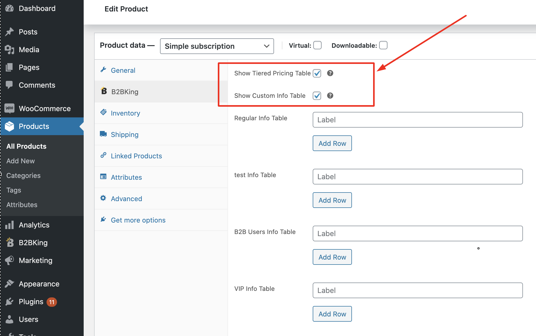Uncheck Show Custom Info Table checkbox
This screenshot has width=536, height=336.
[317, 96]
